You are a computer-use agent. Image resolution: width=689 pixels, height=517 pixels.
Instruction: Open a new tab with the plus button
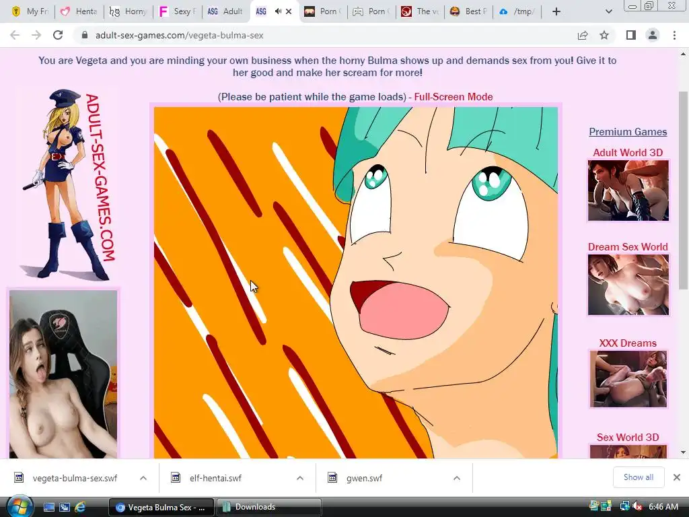point(556,11)
